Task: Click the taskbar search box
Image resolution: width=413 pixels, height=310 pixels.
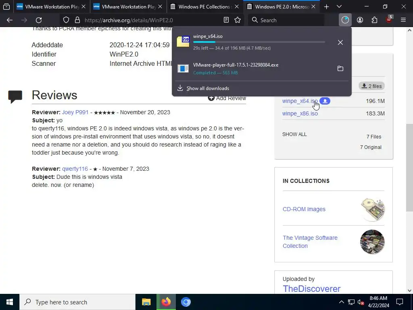Action: [77, 302]
